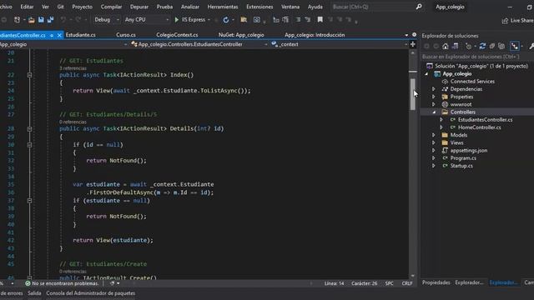534x300 pixels.
Task: Open IIS Express dropdown arrow
Action: tap(209, 20)
